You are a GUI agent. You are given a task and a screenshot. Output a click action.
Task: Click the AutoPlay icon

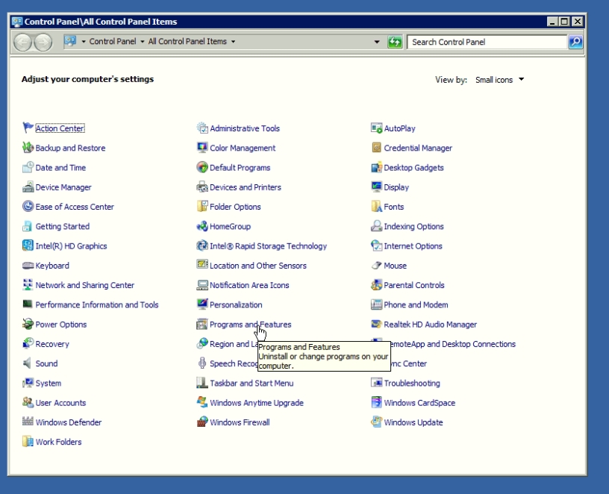point(376,128)
